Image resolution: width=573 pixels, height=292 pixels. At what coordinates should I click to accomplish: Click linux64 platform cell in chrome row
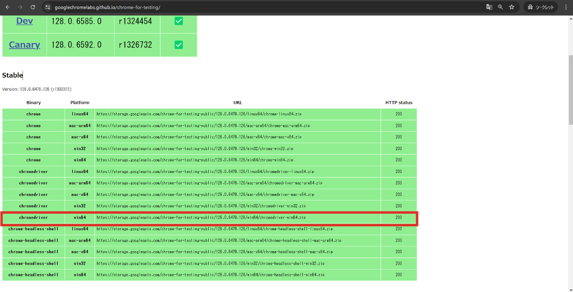pyautogui.click(x=80, y=114)
